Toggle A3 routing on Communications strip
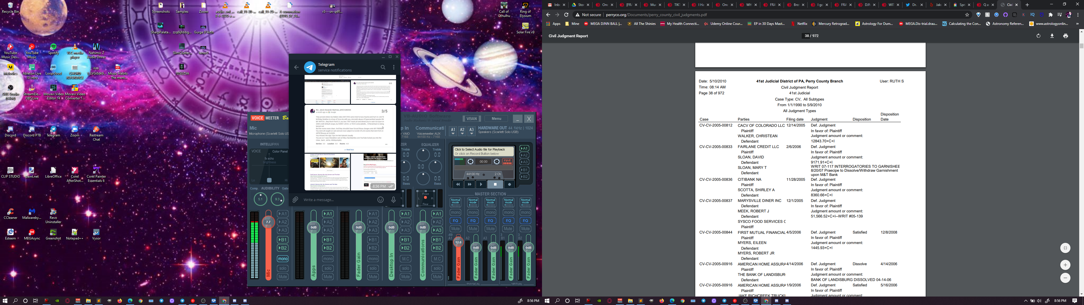Image resolution: width=1084 pixels, height=305 pixels. point(437,230)
